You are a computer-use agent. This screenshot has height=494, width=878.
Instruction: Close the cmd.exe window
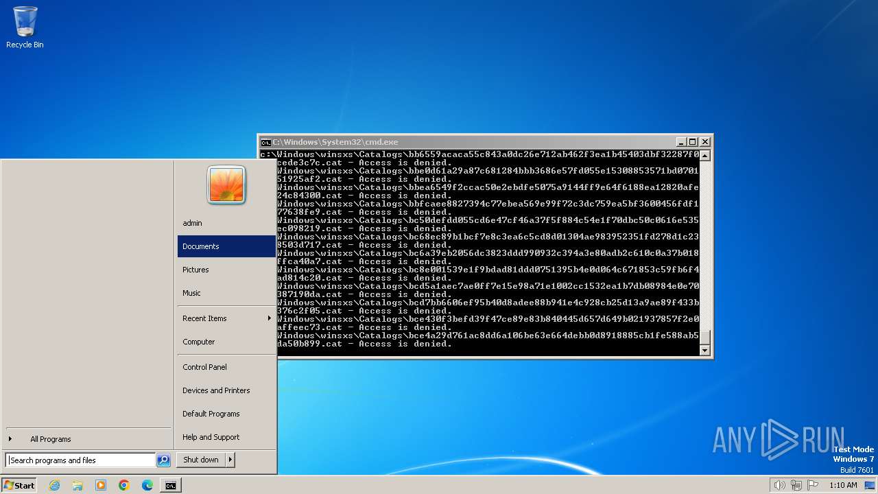tap(704, 142)
